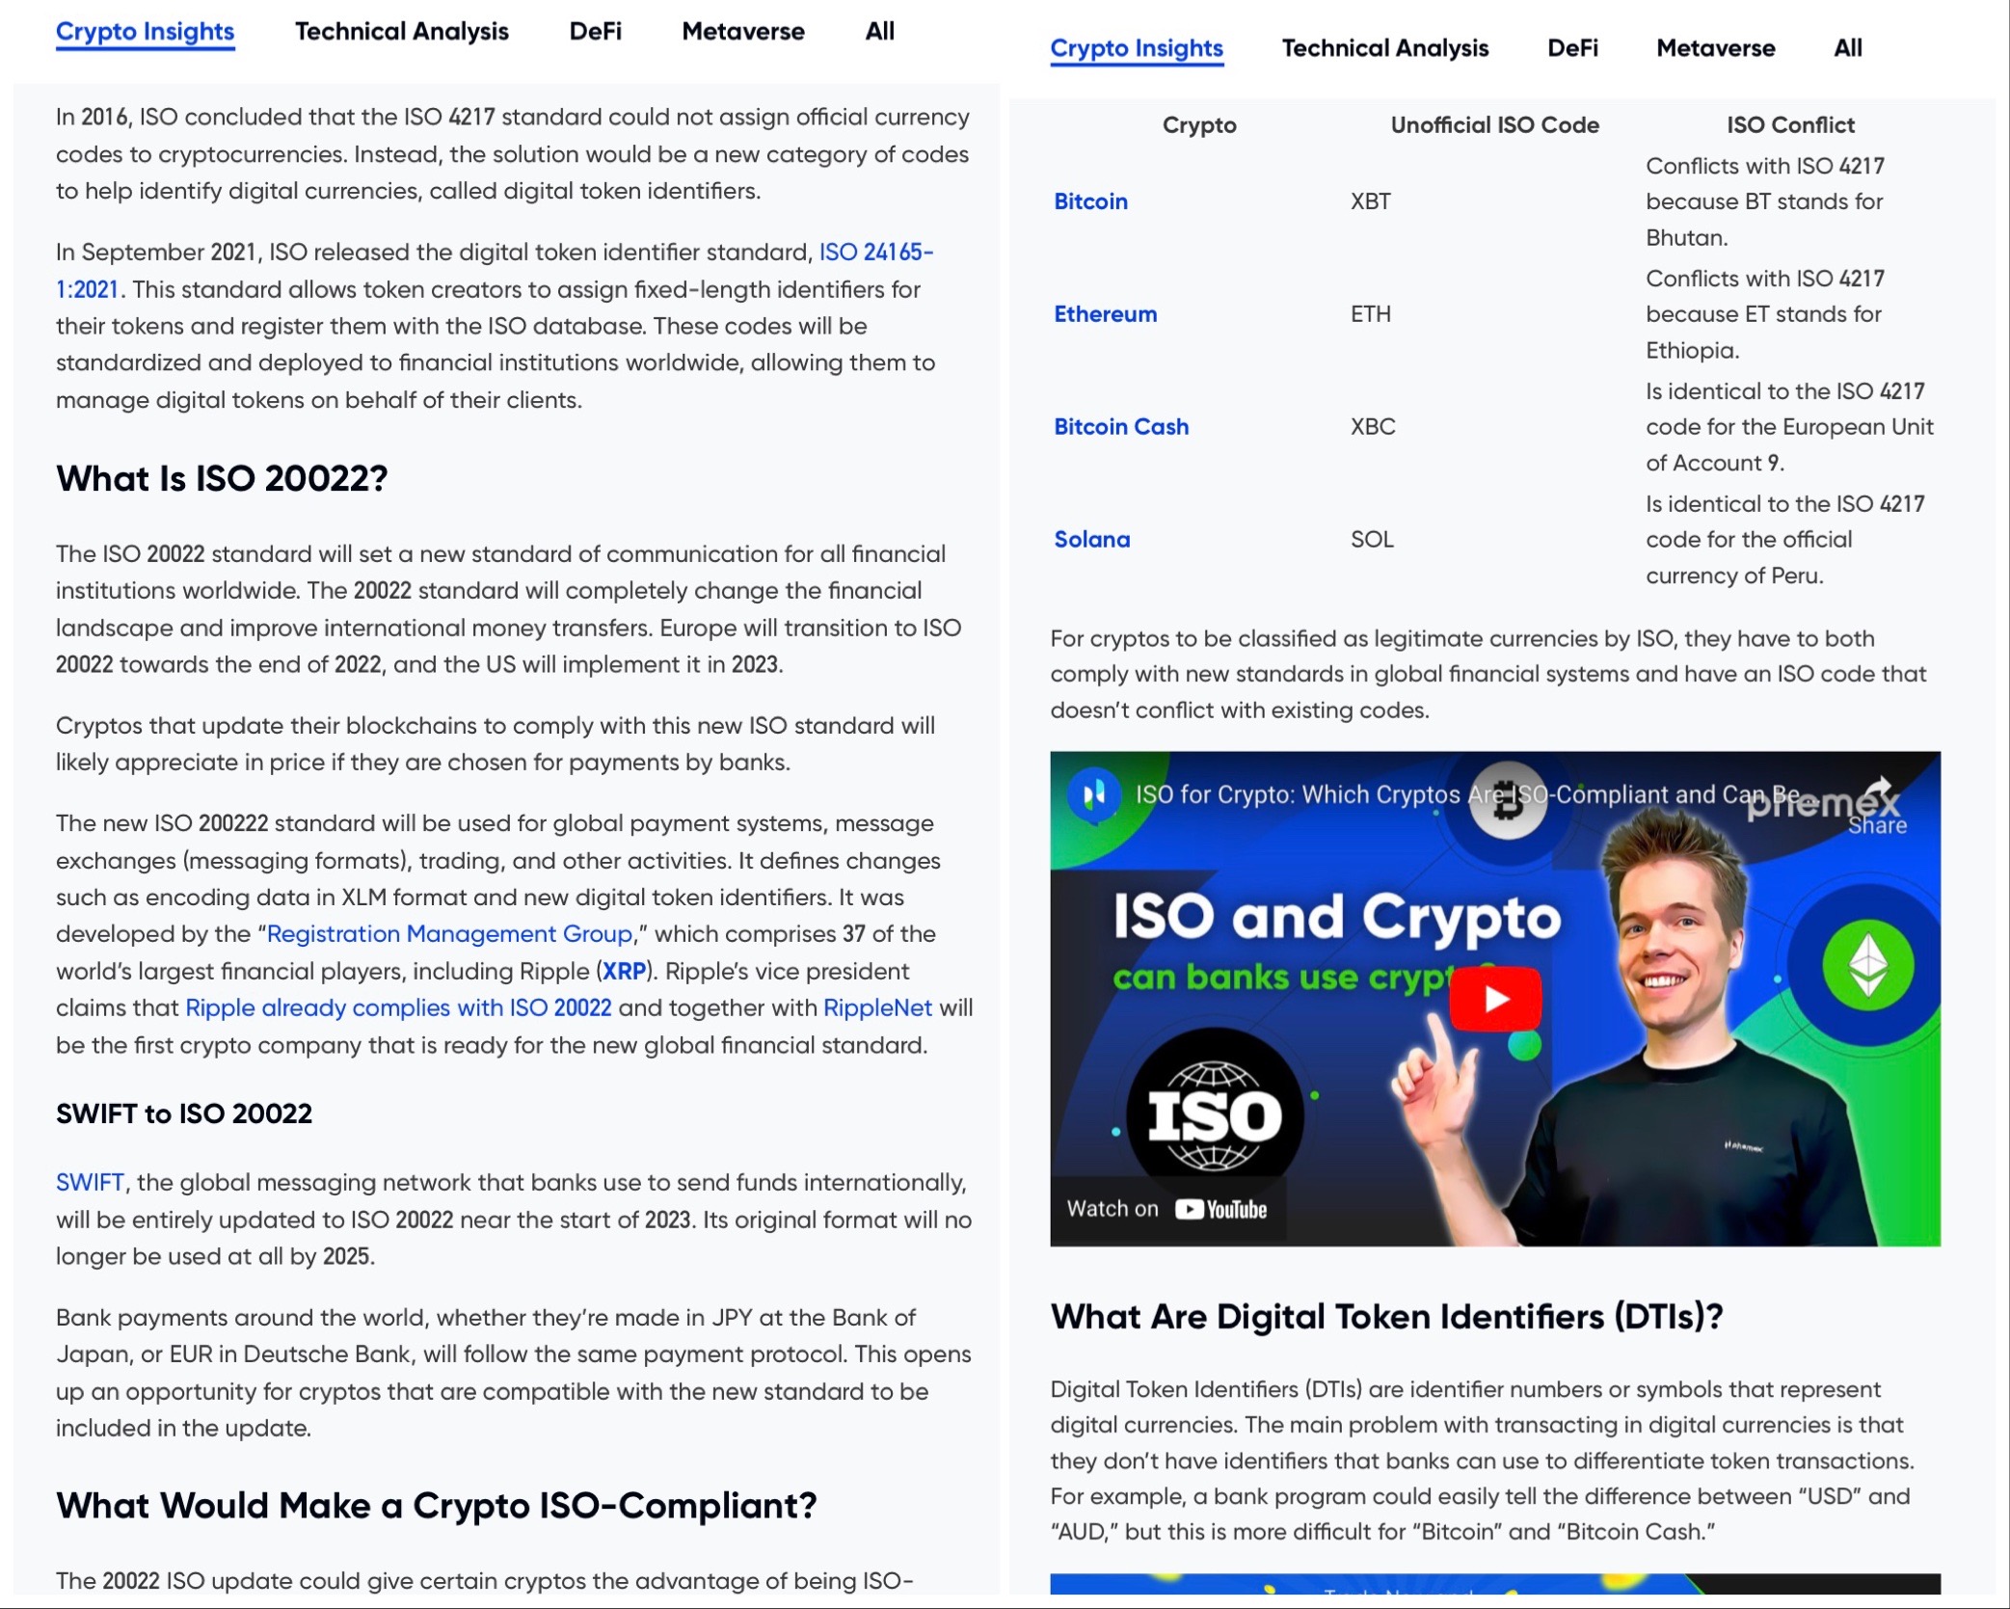2010x1609 pixels.
Task: Click the Unofficial ISO Code column header
Action: click(x=1494, y=125)
